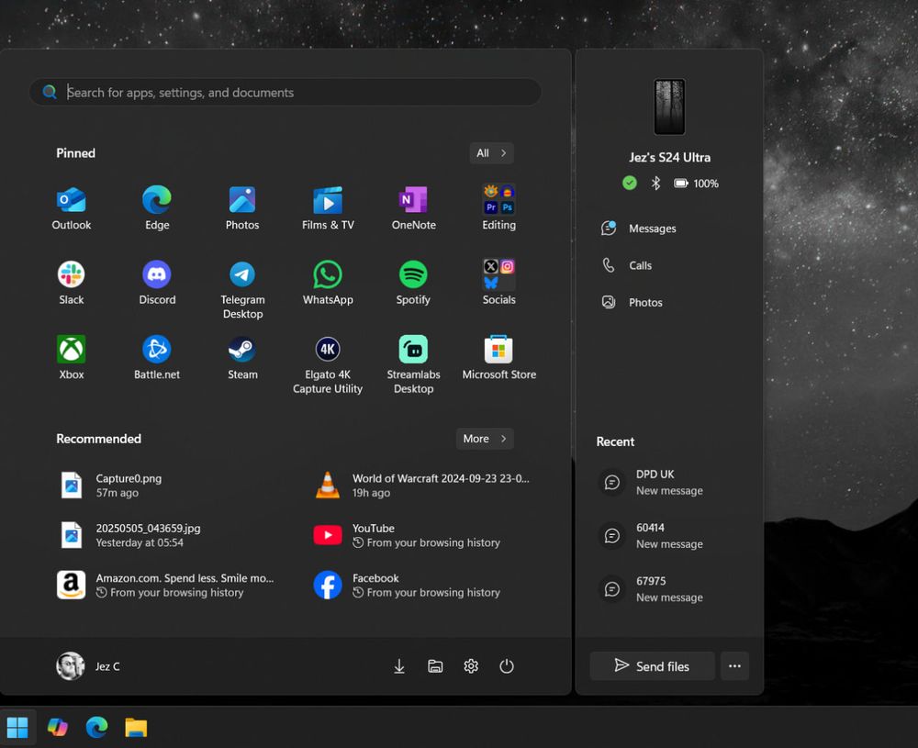Open the Downloads folder icon

(x=399, y=666)
